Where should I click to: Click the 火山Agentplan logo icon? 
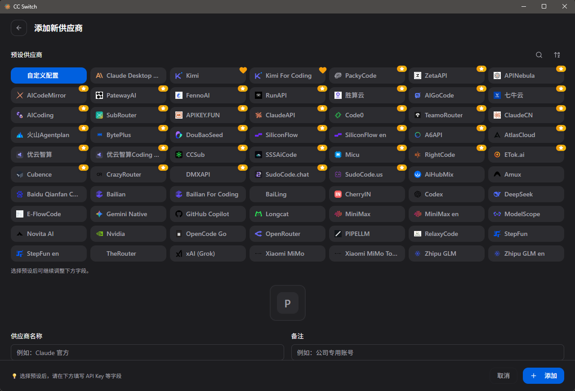[x=20, y=135]
